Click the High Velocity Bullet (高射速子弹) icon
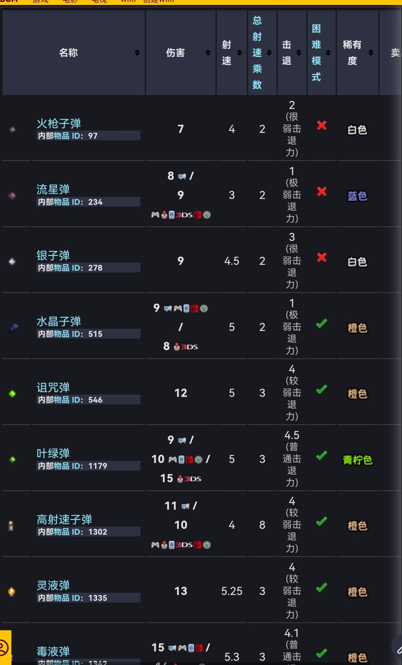 [x=11, y=526]
